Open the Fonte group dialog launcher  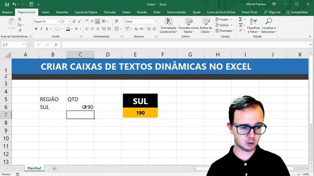pyautogui.click(x=81, y=37)
